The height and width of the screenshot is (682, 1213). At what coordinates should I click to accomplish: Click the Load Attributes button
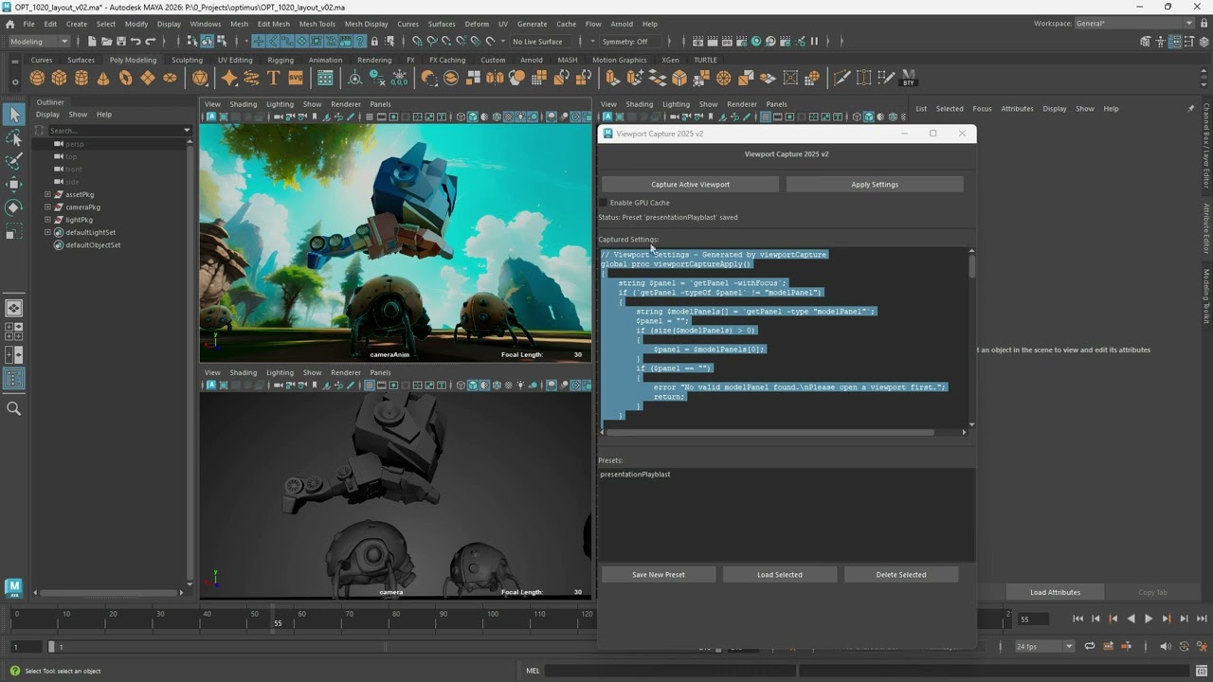(x=1055, y=592)
